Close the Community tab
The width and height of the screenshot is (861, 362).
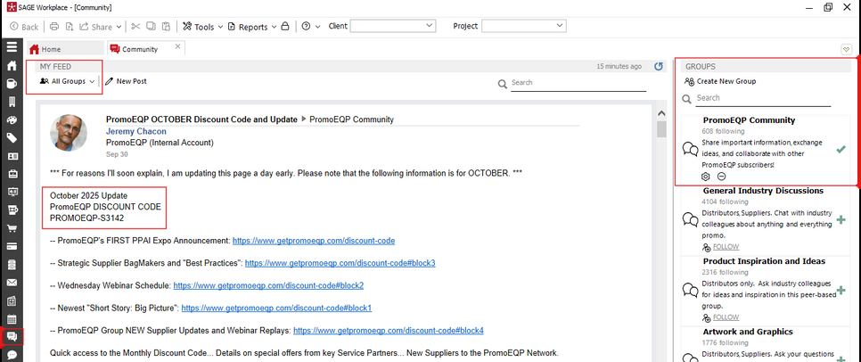click(x=177, y=46)
